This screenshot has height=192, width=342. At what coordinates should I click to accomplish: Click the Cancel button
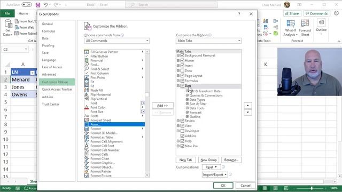click(x=245, y=186)
